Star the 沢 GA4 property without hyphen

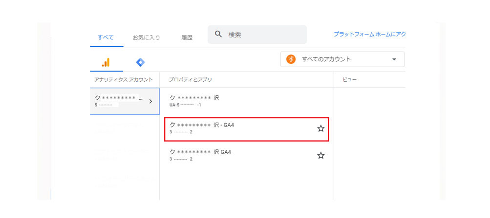[320, 155]
